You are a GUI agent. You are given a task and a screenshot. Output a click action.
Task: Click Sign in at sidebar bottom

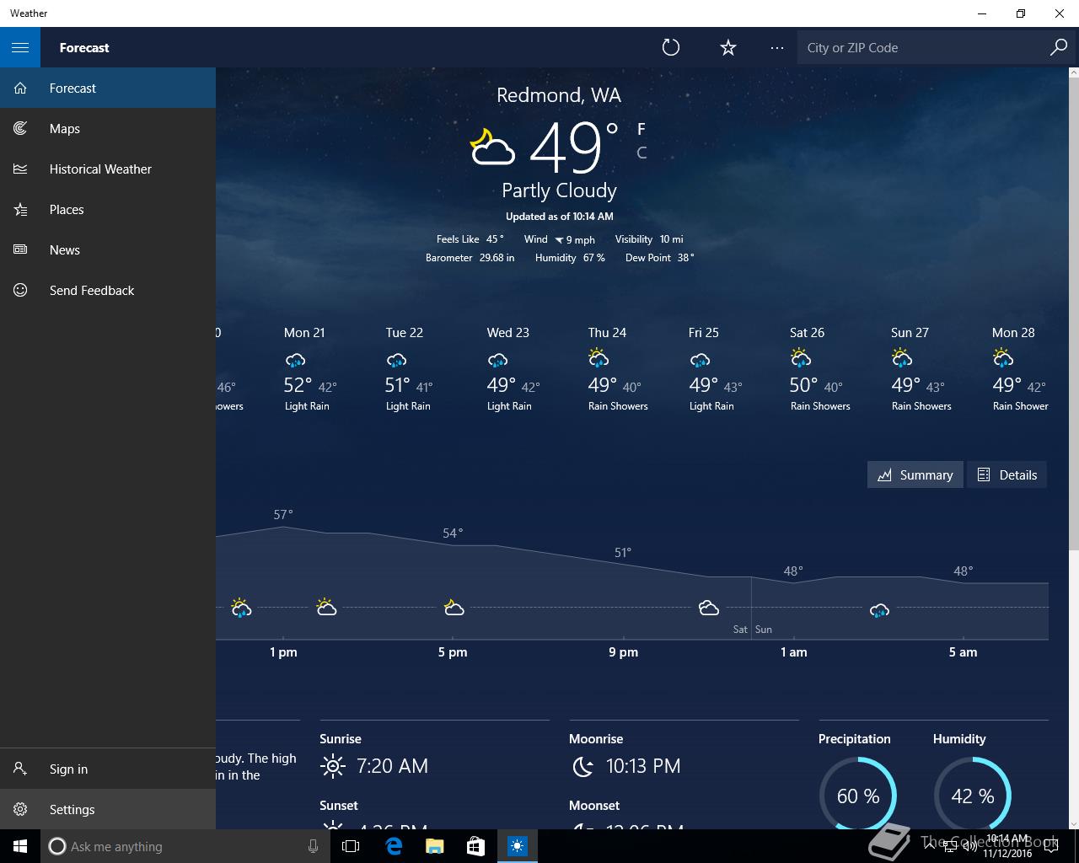[x=108, y=769]
